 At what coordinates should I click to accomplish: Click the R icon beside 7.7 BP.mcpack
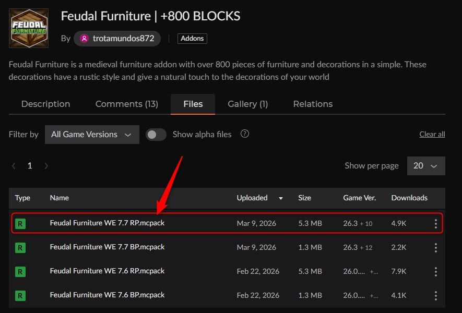tap(20, 247)
